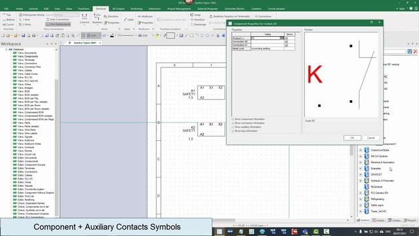Expand the CustomLineStyles symbol folder
The width and height of the screenshot is (419, 236).
click(x=361, y=150)
